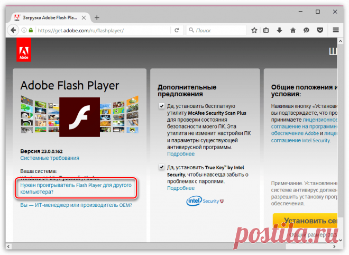The height and width of the screenshot is (255, 349).
Task: Bookmark this page with star icon
Action: click(254, 30)
